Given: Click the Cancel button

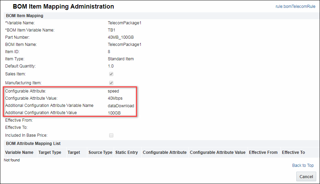Looking at the screenshot, I should click(x=306, y=177).
